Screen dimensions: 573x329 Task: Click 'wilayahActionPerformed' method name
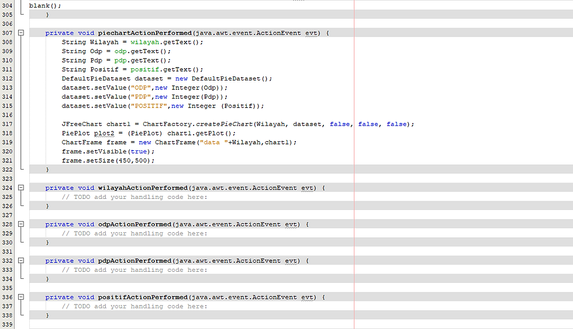pos(143,188)
